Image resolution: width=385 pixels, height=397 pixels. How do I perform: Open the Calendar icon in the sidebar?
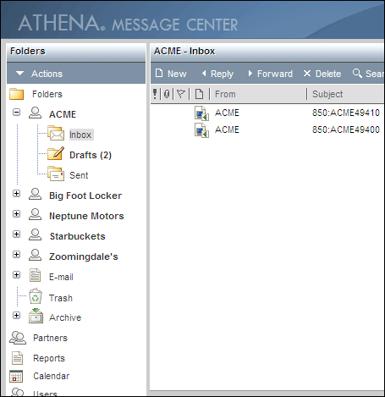(x=16, y=376)
